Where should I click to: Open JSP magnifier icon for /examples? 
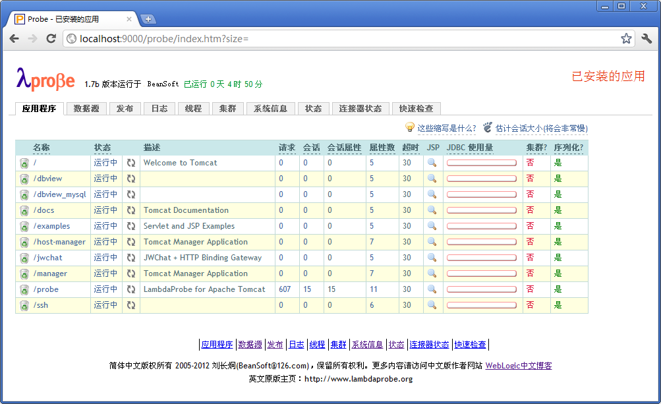click(x=432, y=226)
